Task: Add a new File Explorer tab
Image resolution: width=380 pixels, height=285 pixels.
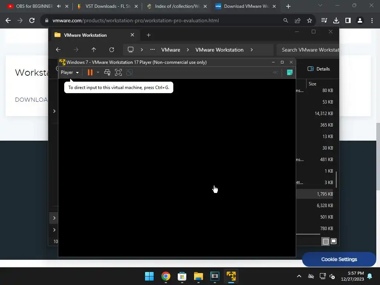Action: coord(148,35)
